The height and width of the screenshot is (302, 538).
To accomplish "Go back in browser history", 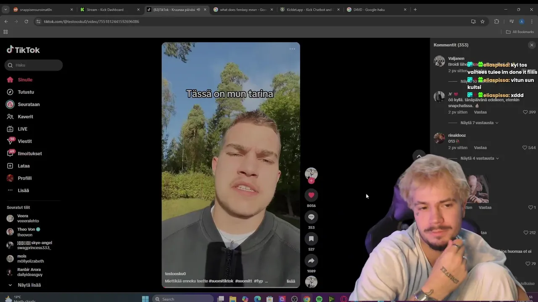I will coord(6,21).
